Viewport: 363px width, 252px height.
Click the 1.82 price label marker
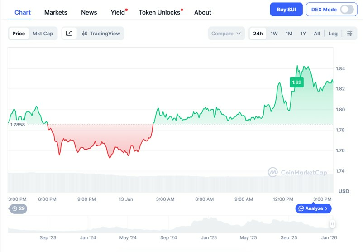(296, 82)
